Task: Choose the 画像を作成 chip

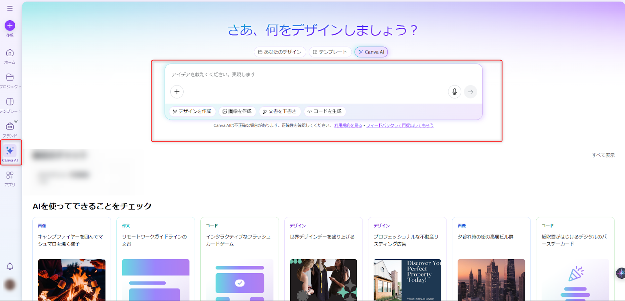Action: tap(237, 111)
